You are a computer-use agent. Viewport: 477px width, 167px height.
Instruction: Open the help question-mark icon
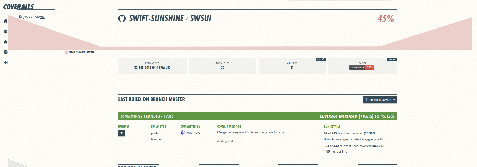(5, 52)
